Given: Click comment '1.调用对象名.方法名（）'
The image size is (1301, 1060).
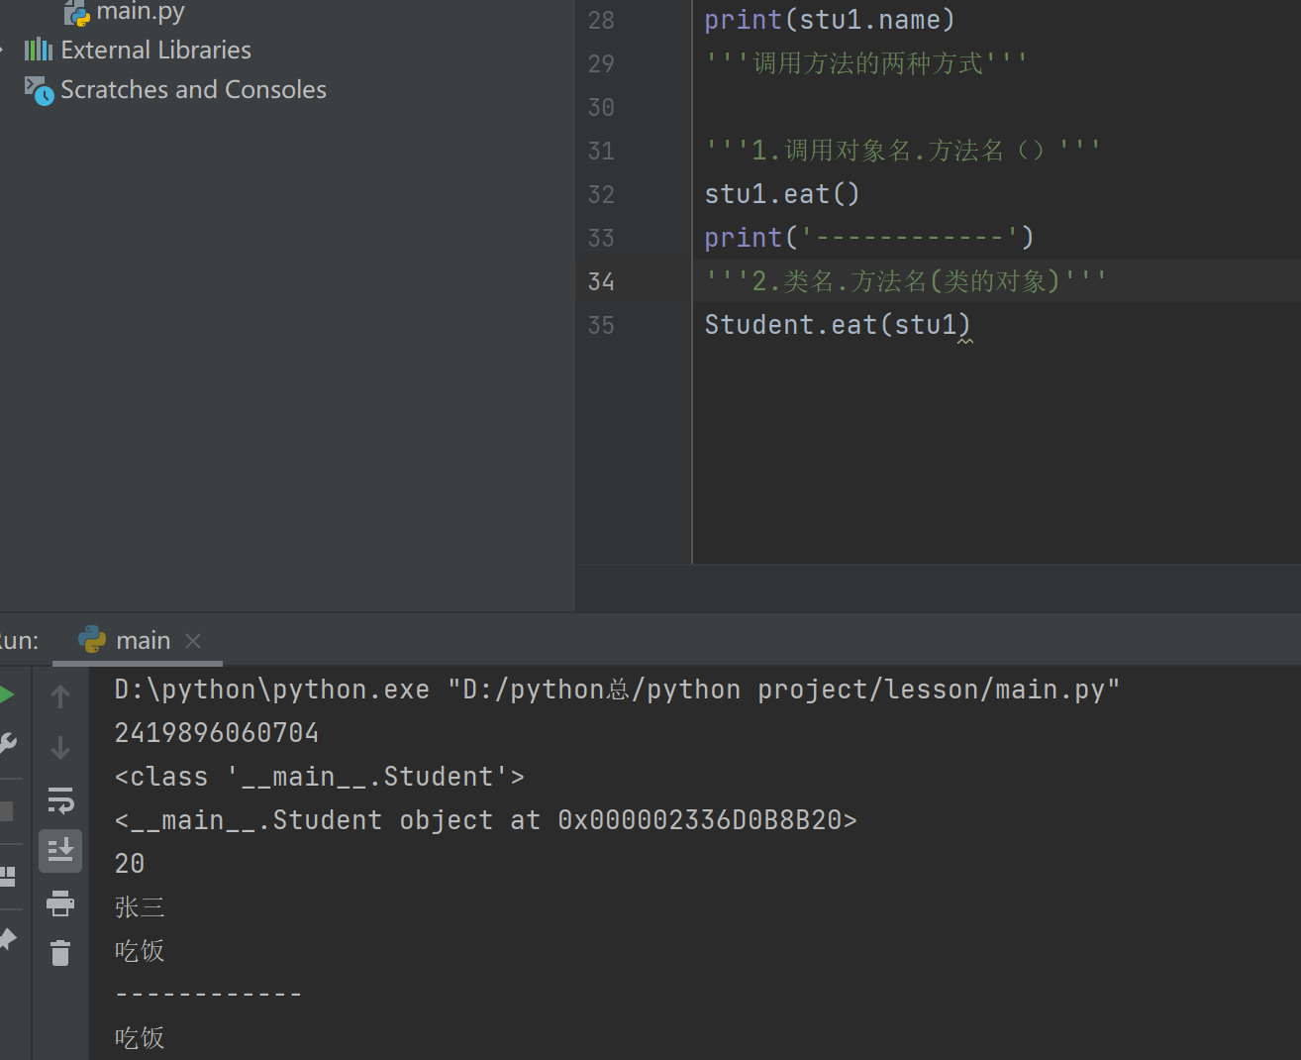Looking at the screenshot, I should pyautogui.click(x=903, y=151).
